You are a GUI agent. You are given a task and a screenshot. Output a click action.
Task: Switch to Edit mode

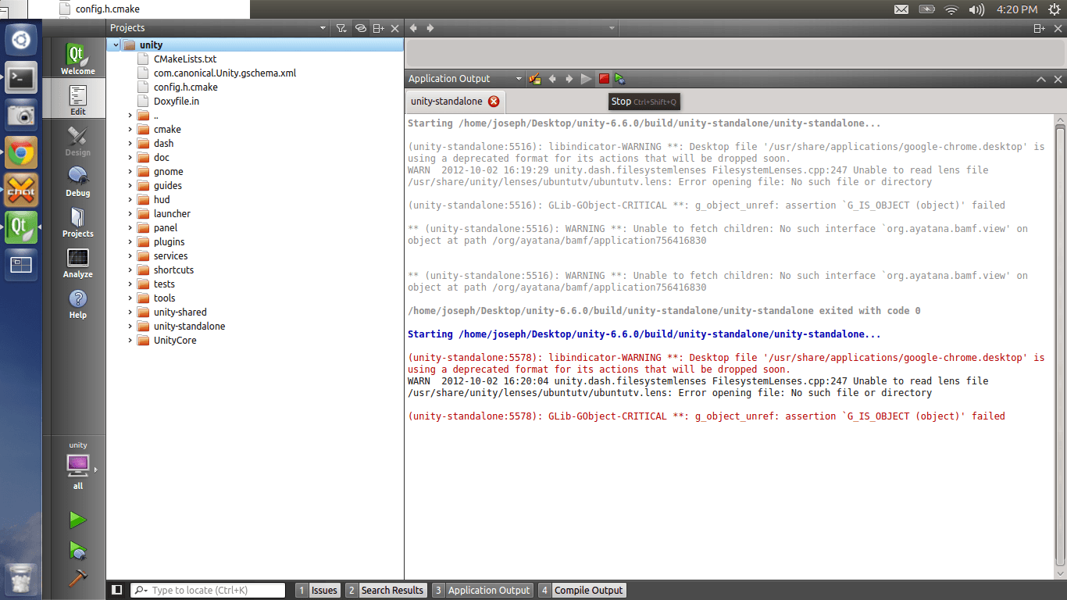pyautogui.click(x=78, y=100)
